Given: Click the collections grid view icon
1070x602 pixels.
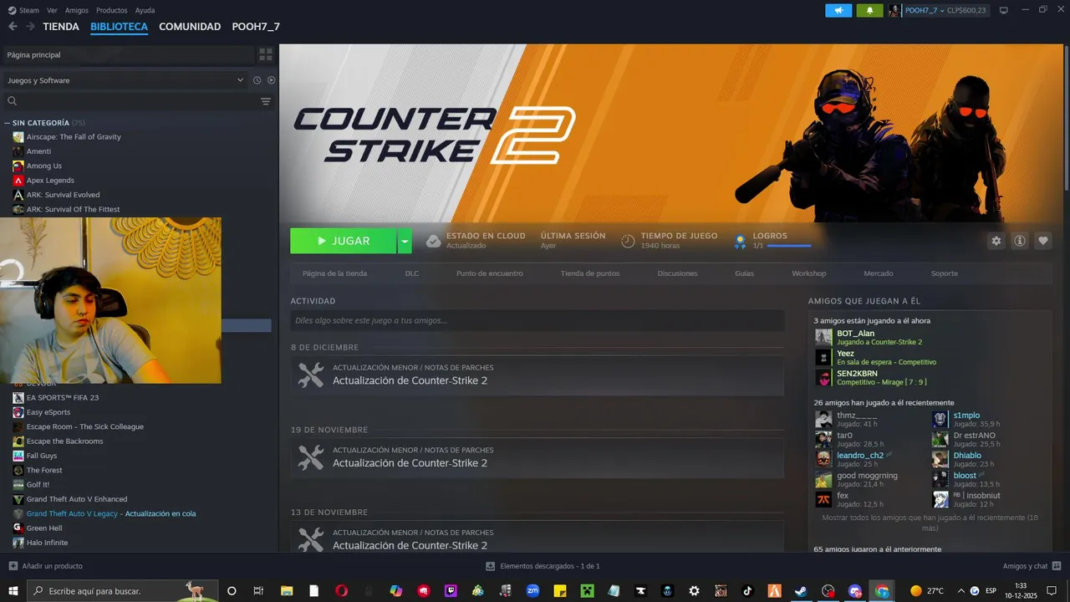Looking at the screenshot, I should click(266, 54).
